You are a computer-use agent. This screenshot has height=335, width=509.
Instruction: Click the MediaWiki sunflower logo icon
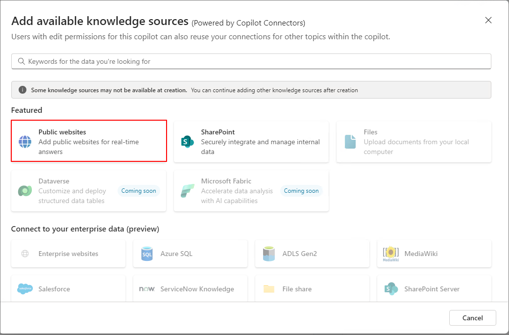pos(391,254)
